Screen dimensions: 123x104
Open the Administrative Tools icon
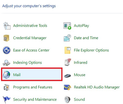pos(7,26)
